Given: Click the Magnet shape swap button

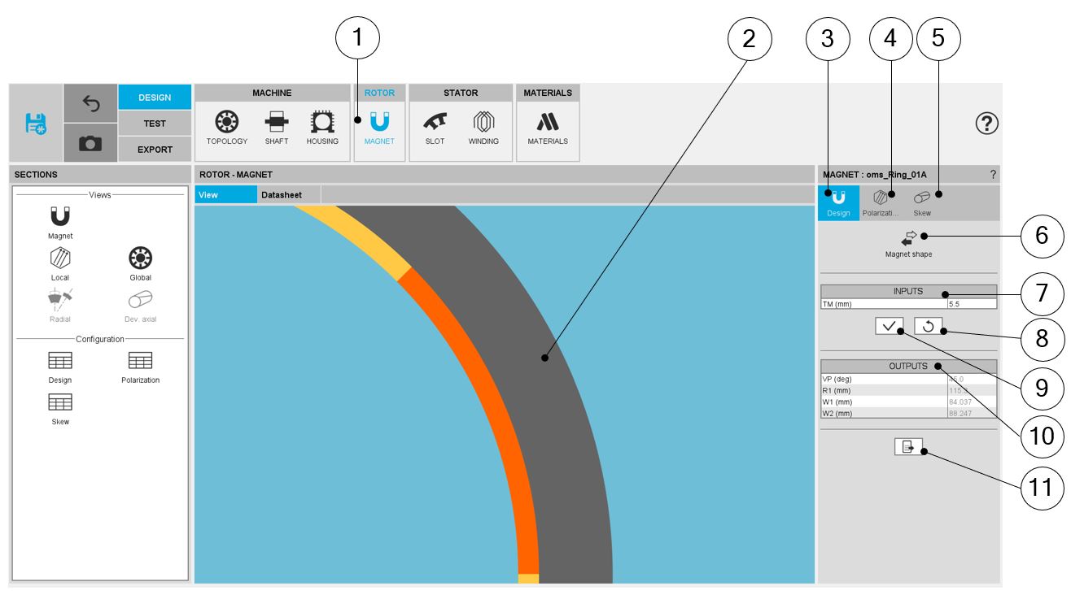Looking at the screenshot, I should click(x=908, y=238).
